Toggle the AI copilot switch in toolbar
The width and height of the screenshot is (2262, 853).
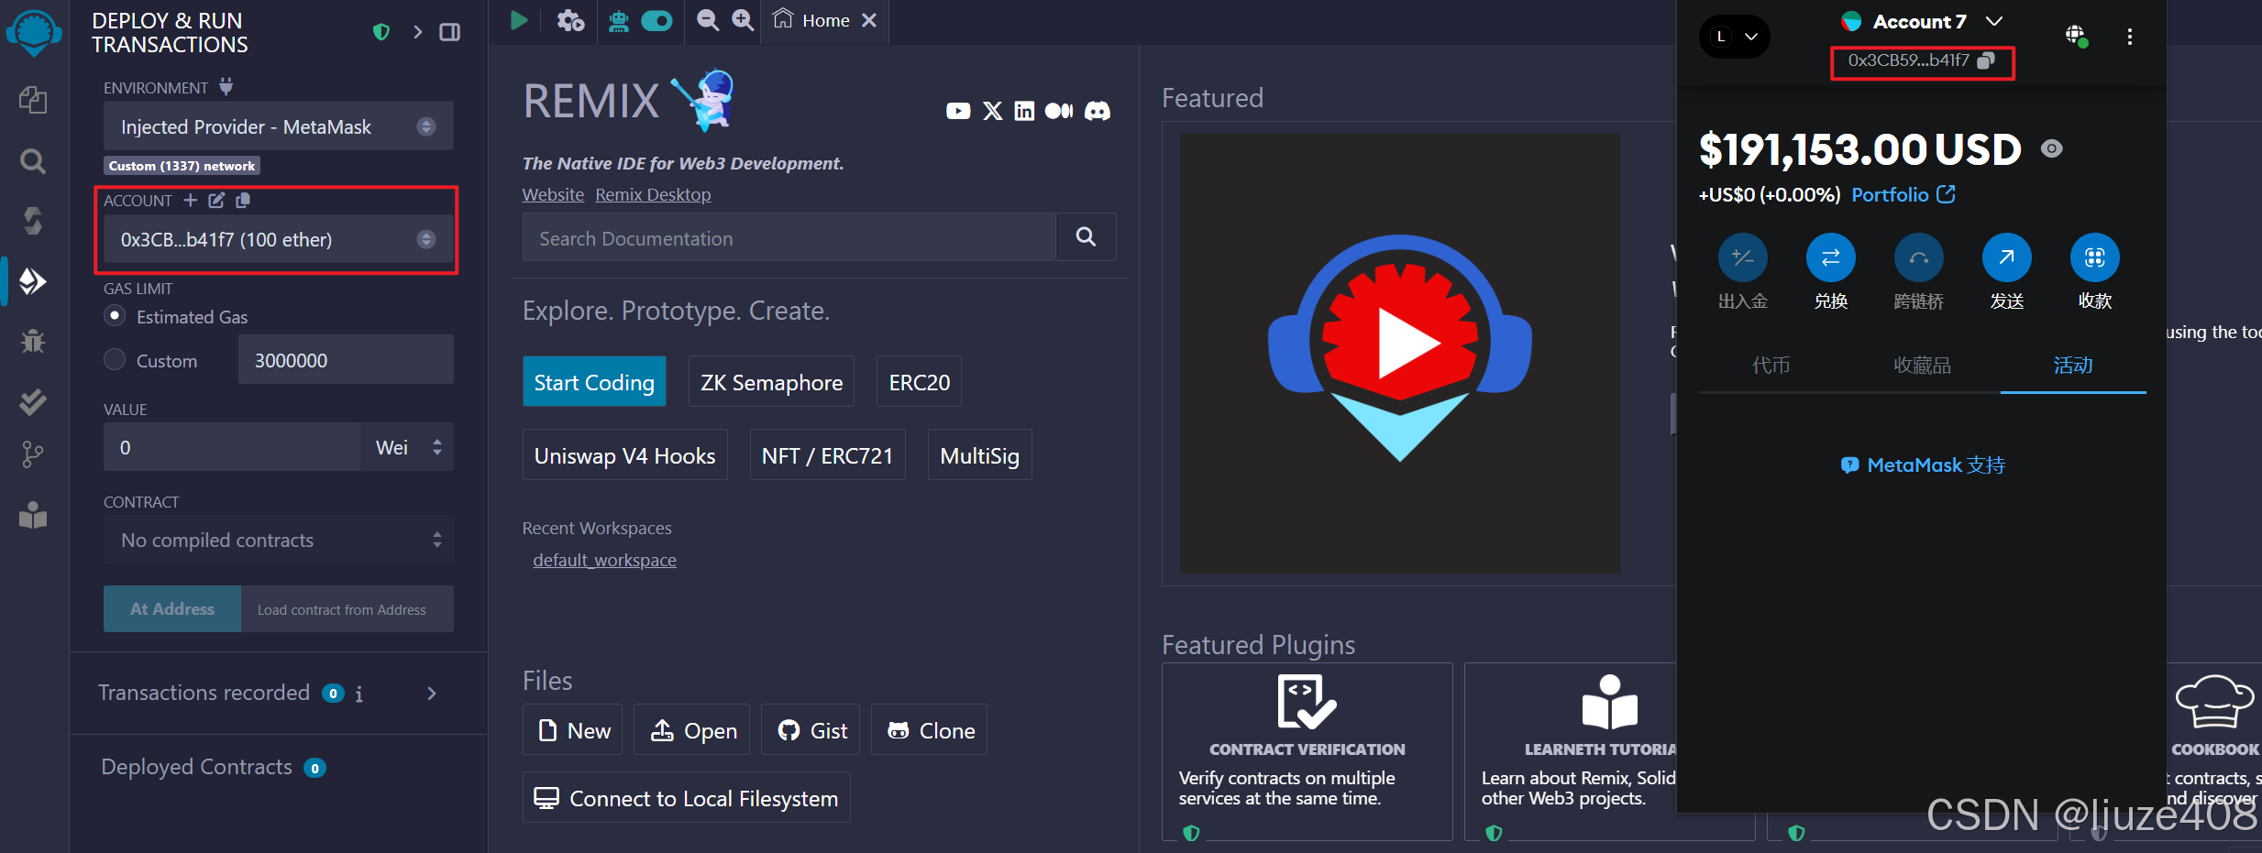click(x=657, y=20)
